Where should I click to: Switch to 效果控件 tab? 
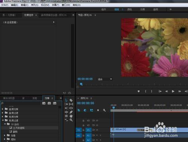[29, 15]
